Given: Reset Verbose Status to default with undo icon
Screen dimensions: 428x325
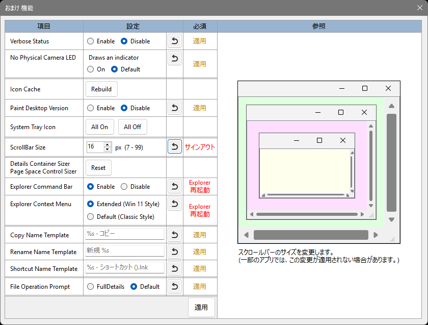Looking at the screenshot, I should tap(175, 41).
